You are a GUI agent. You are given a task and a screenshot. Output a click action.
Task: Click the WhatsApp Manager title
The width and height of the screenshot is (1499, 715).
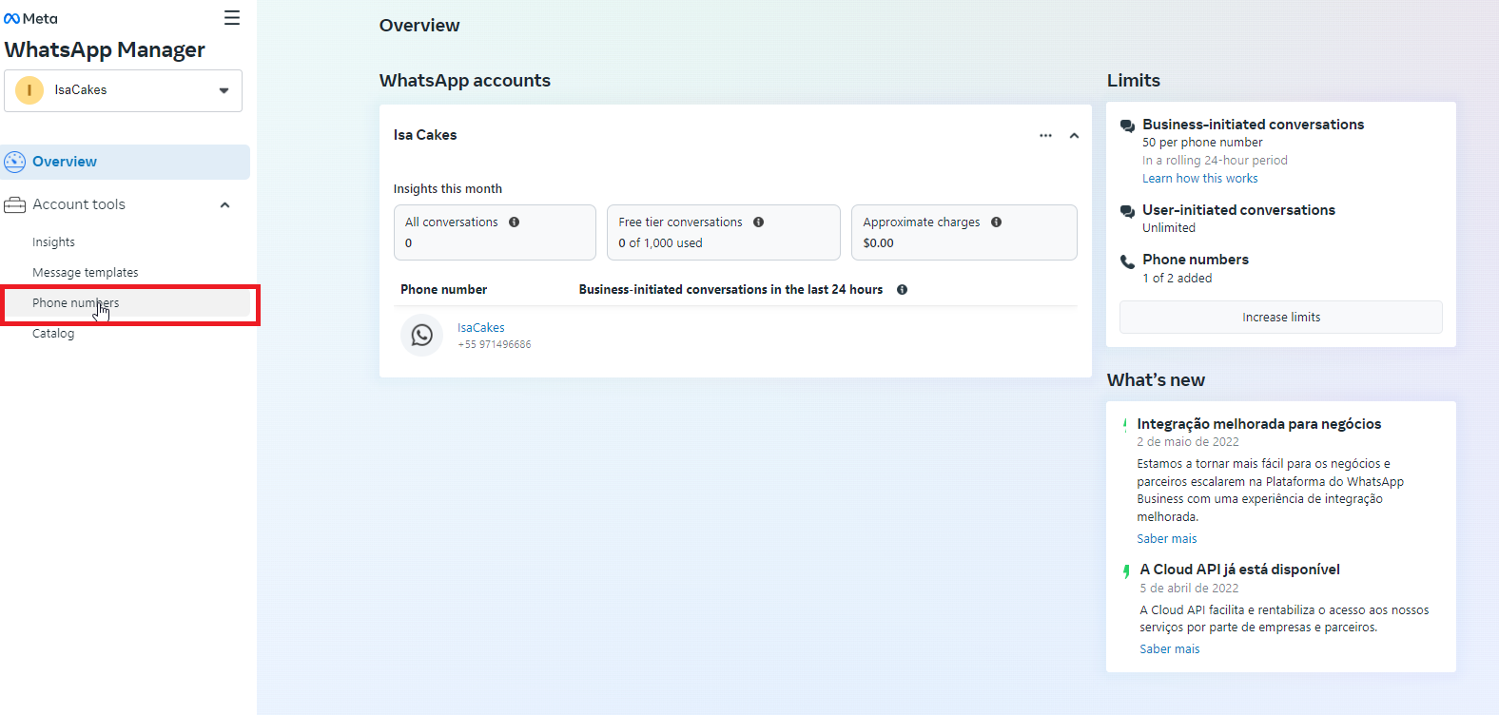point(105,49)
